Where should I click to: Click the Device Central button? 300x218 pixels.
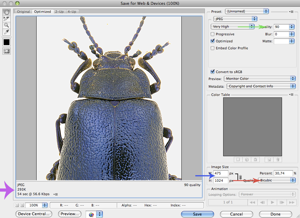(x=34, y=214)
